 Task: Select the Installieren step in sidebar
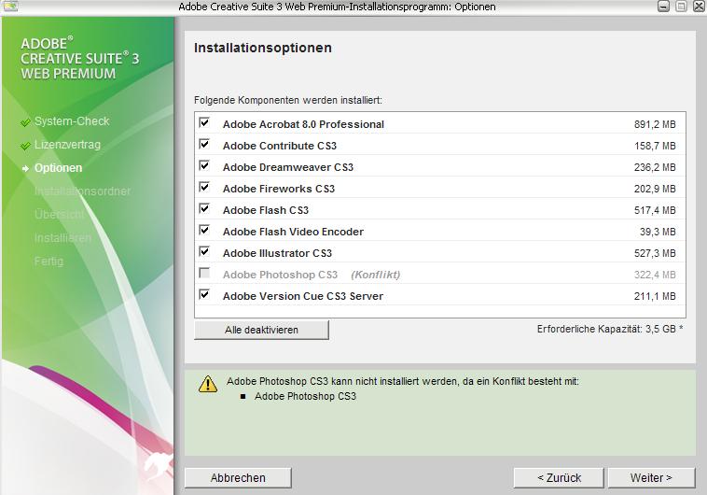(x=62, y=238)
